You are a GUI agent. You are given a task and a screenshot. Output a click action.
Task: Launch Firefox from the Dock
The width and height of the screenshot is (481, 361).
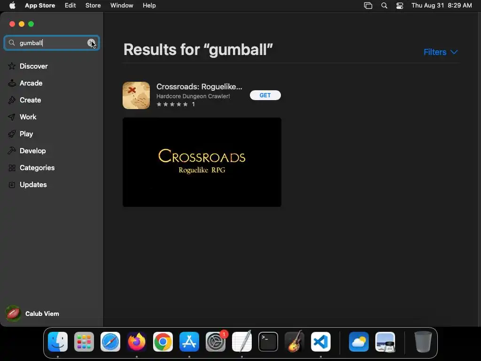click(137, 342)
